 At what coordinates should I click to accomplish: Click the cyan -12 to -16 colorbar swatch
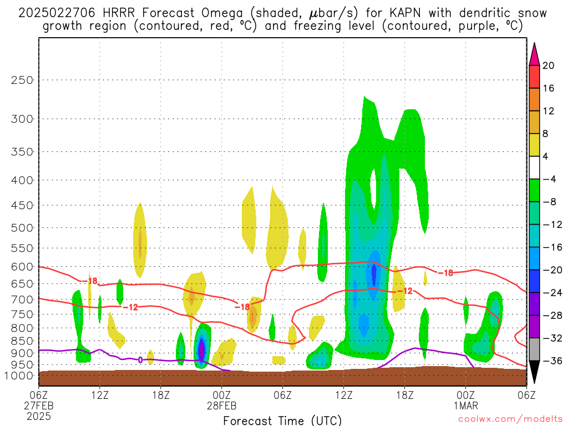coord(534,236)
